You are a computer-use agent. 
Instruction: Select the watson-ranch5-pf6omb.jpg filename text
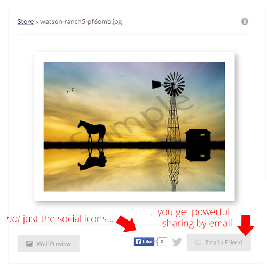pyautogui.click(x=81, y=22)
